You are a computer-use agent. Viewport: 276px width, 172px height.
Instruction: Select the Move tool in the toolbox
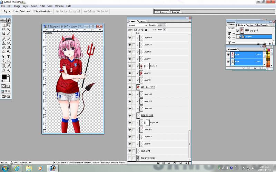[8, 25]
